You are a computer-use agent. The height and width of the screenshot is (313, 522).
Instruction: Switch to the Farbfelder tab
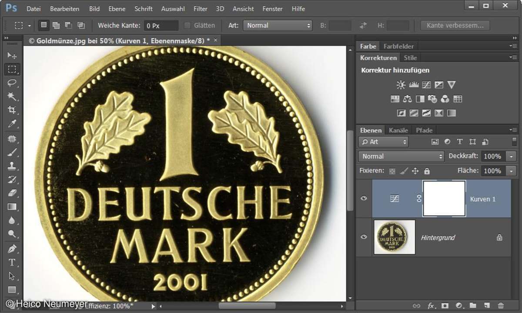(398, 46)
